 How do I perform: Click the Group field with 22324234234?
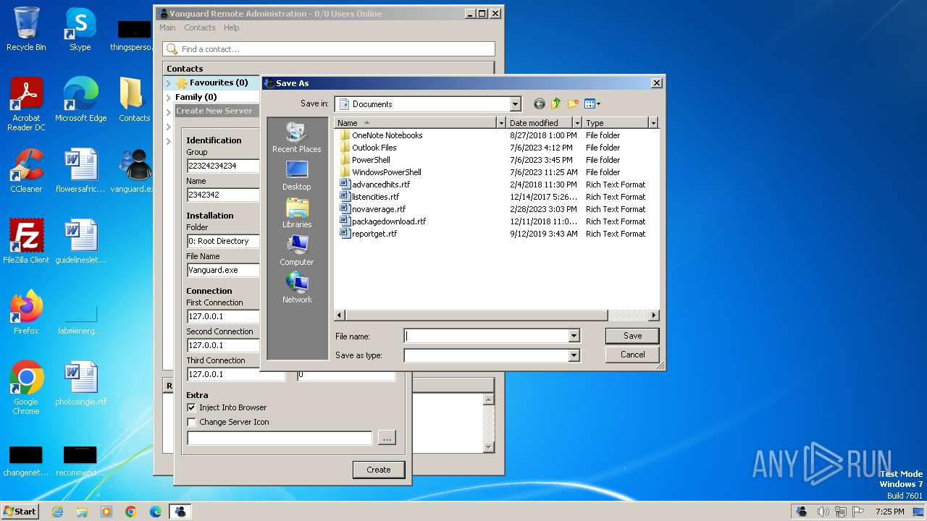(223, 166)
